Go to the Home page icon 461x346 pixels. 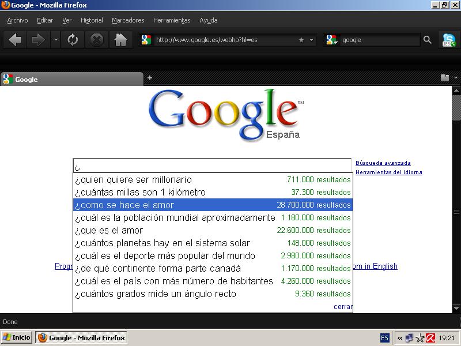120,40
